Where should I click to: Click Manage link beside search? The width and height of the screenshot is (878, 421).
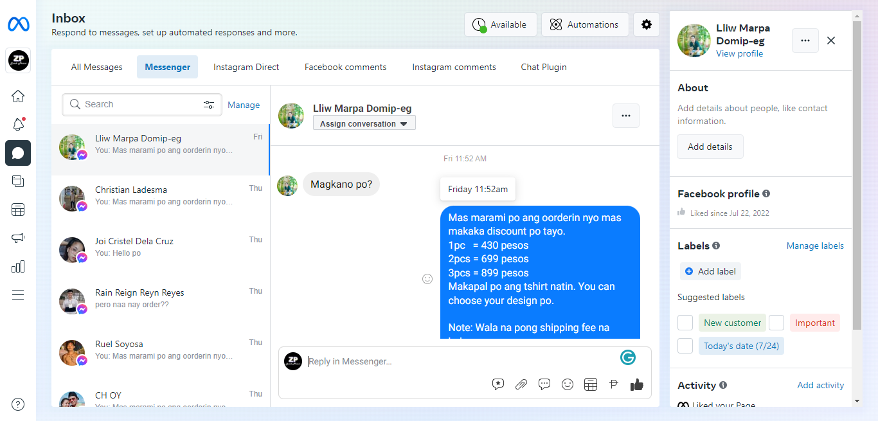pyautogui.click(x=244, y=105)
